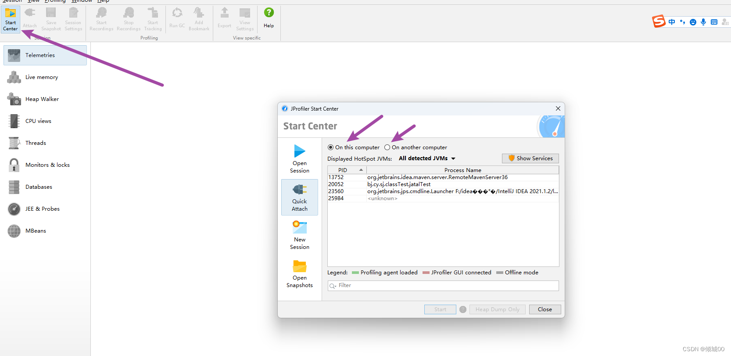Click Stop Recordings toolbar icon
Viewport: 731px width, 356px height.
(129, 19)
